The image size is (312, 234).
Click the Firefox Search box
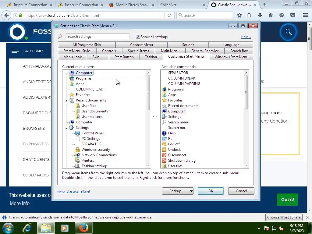[x=205, y=15]
